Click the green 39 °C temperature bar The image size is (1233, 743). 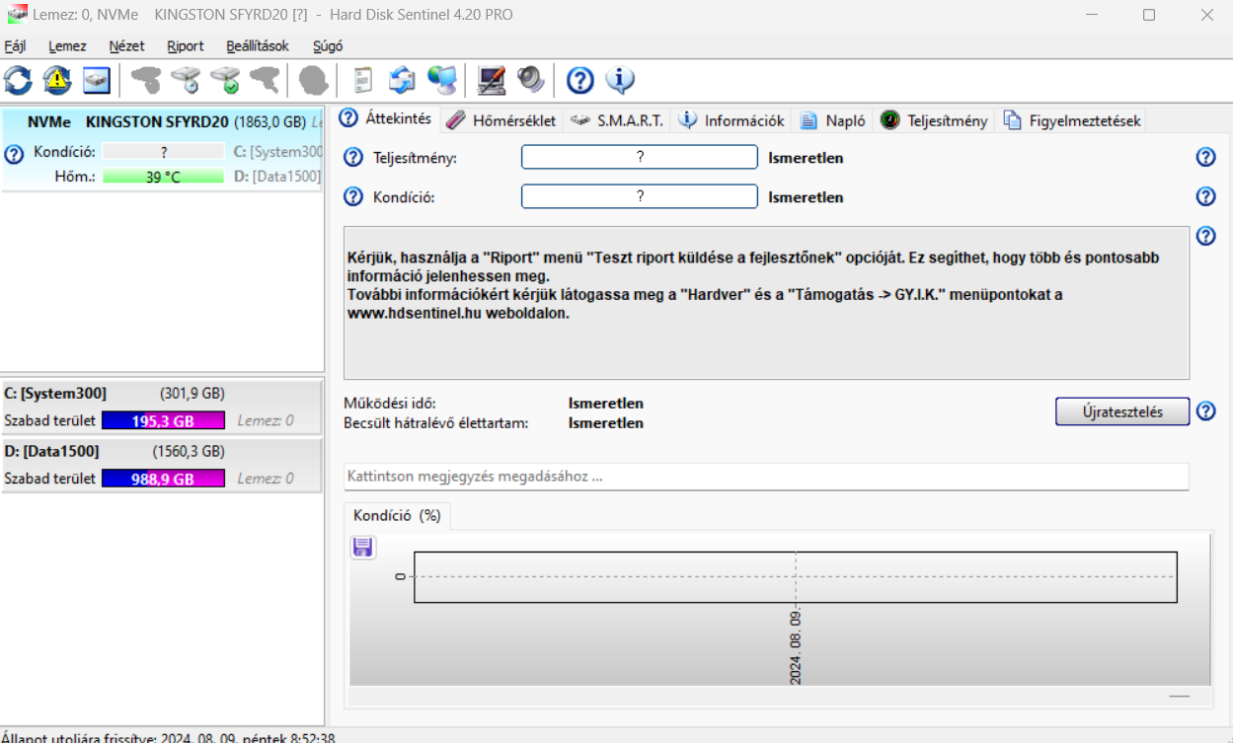pos(163,177)
